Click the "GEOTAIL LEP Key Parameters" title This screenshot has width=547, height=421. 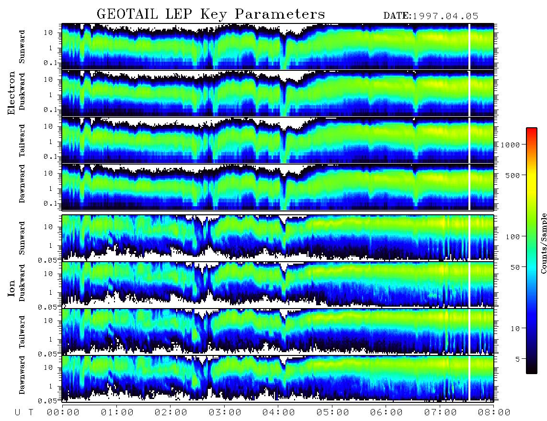click(211, 14)
